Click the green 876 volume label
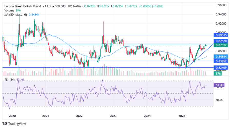Viewport: 231px width, 128px height. (218, 73)
